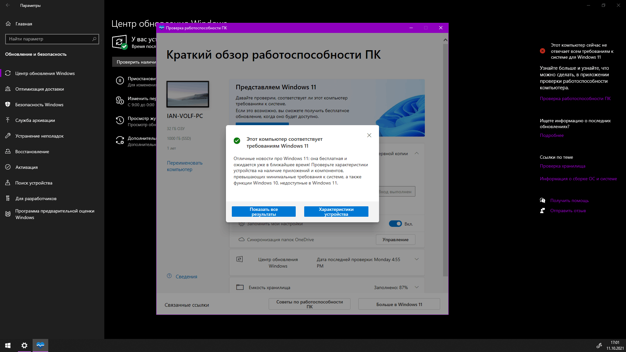This screenshot has width=626, height=352.
Task: Click the Find a setting search field
Action: 52,39
